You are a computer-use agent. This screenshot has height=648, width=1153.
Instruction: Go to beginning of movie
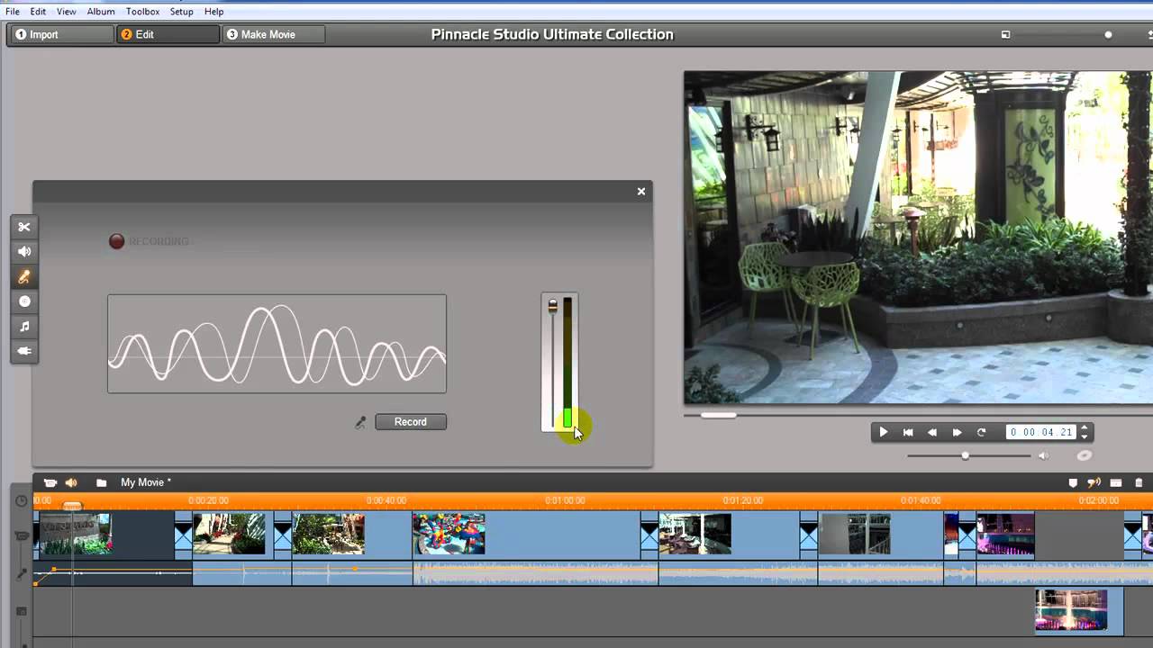(908, 432)
